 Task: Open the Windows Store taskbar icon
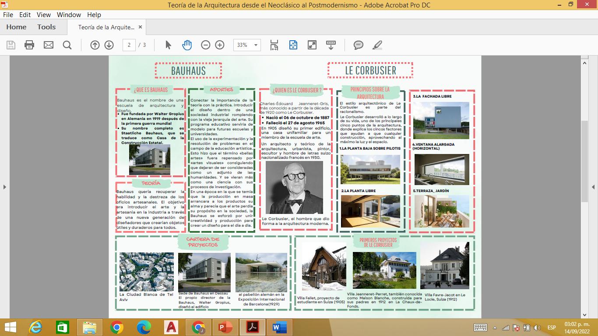tap(63, 327)
